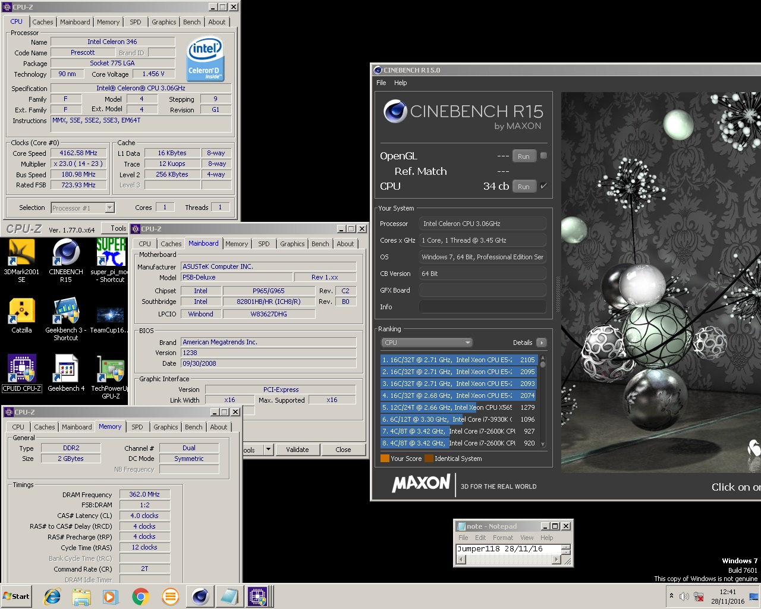Select ranking entry scoring 927
This screenshot has width=761, height=609.
pyautogui.click(x=459, y=431)
